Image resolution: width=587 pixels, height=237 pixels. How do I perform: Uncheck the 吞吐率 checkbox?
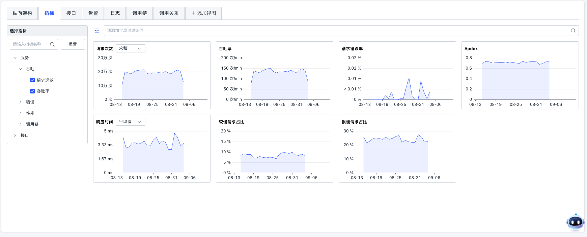(x=32, y=91)
